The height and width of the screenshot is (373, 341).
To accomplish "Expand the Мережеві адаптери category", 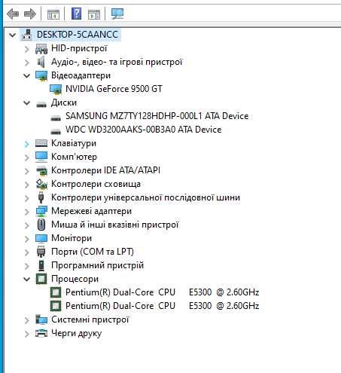I will click(x=27, y=212).
